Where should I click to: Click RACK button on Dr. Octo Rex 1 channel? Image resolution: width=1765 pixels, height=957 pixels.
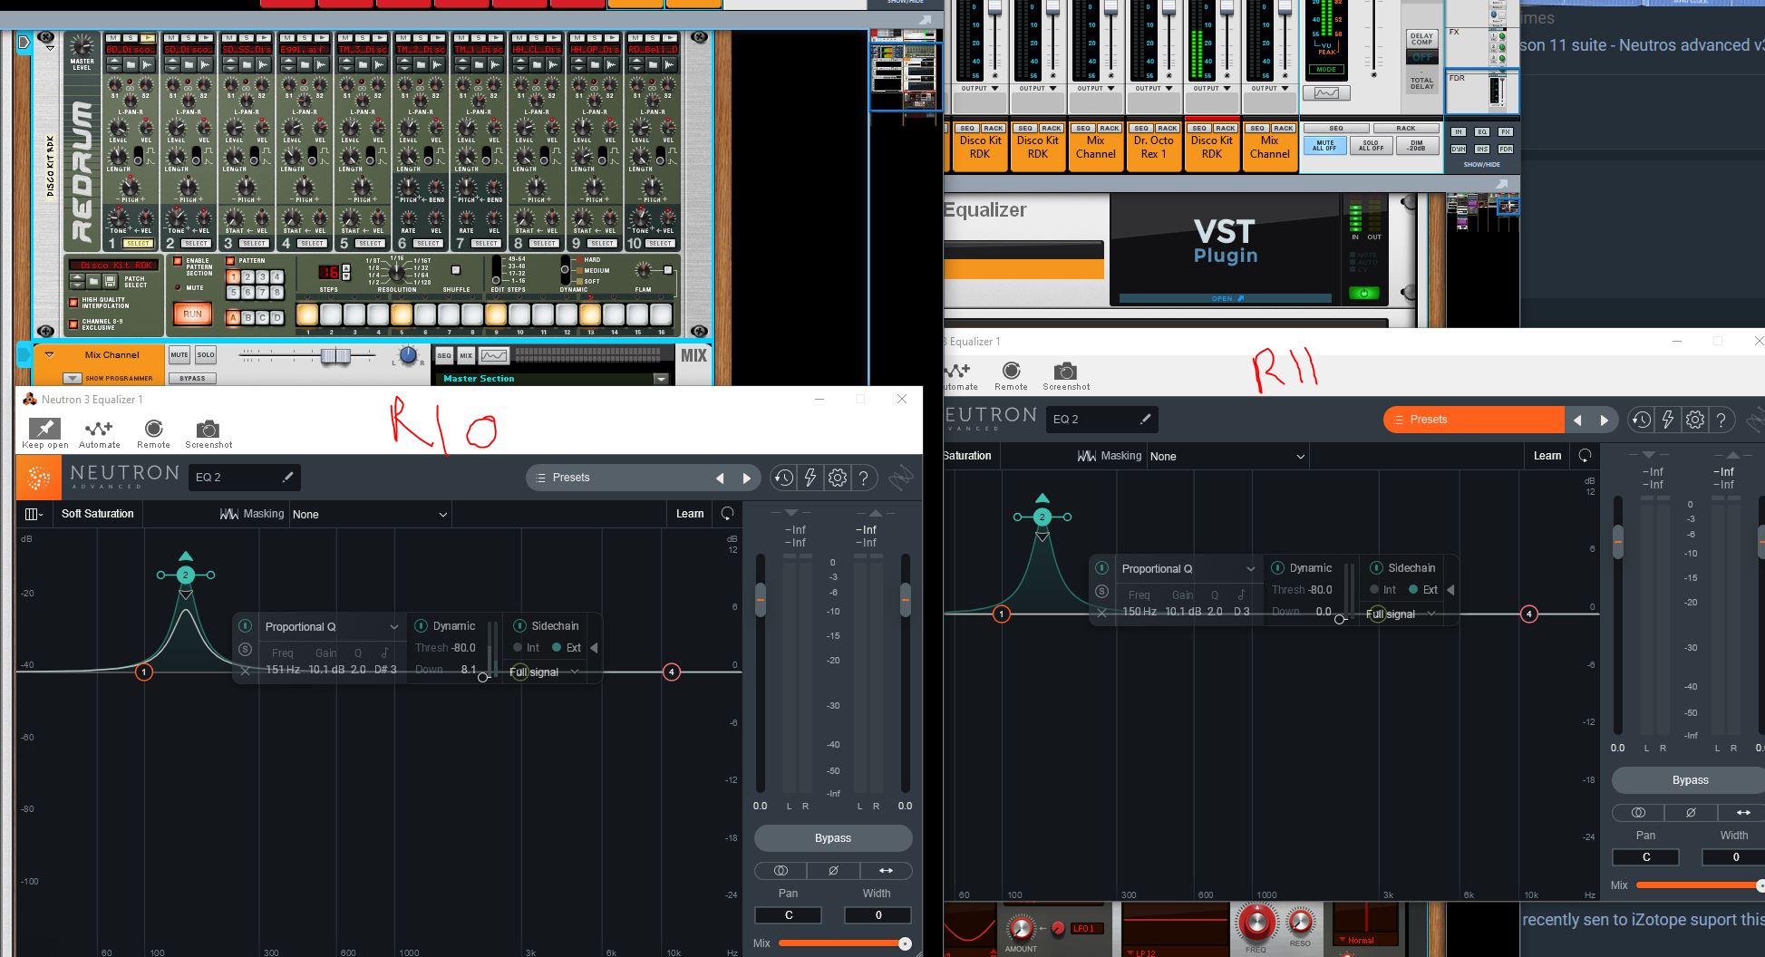click(1168, 129)
